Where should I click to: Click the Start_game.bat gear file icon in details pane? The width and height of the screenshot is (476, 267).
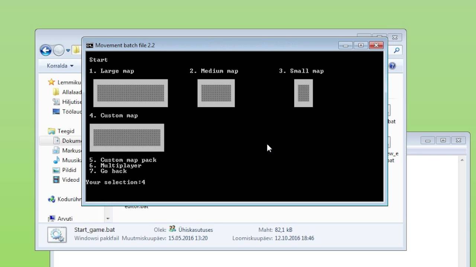pyautogui.click(x=57, y=234)
